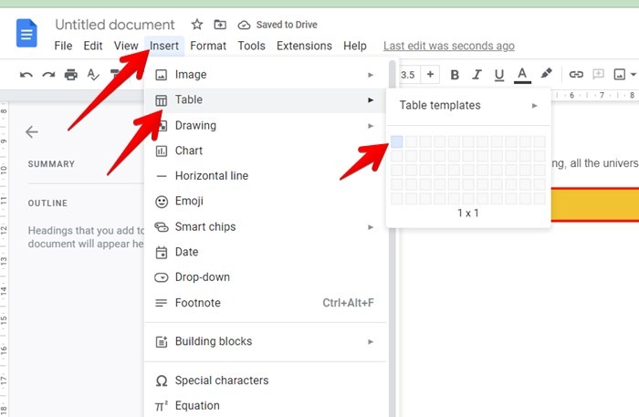Click the Redo arrow in toolbar
The image size is (639, 417).
[48, 75]
